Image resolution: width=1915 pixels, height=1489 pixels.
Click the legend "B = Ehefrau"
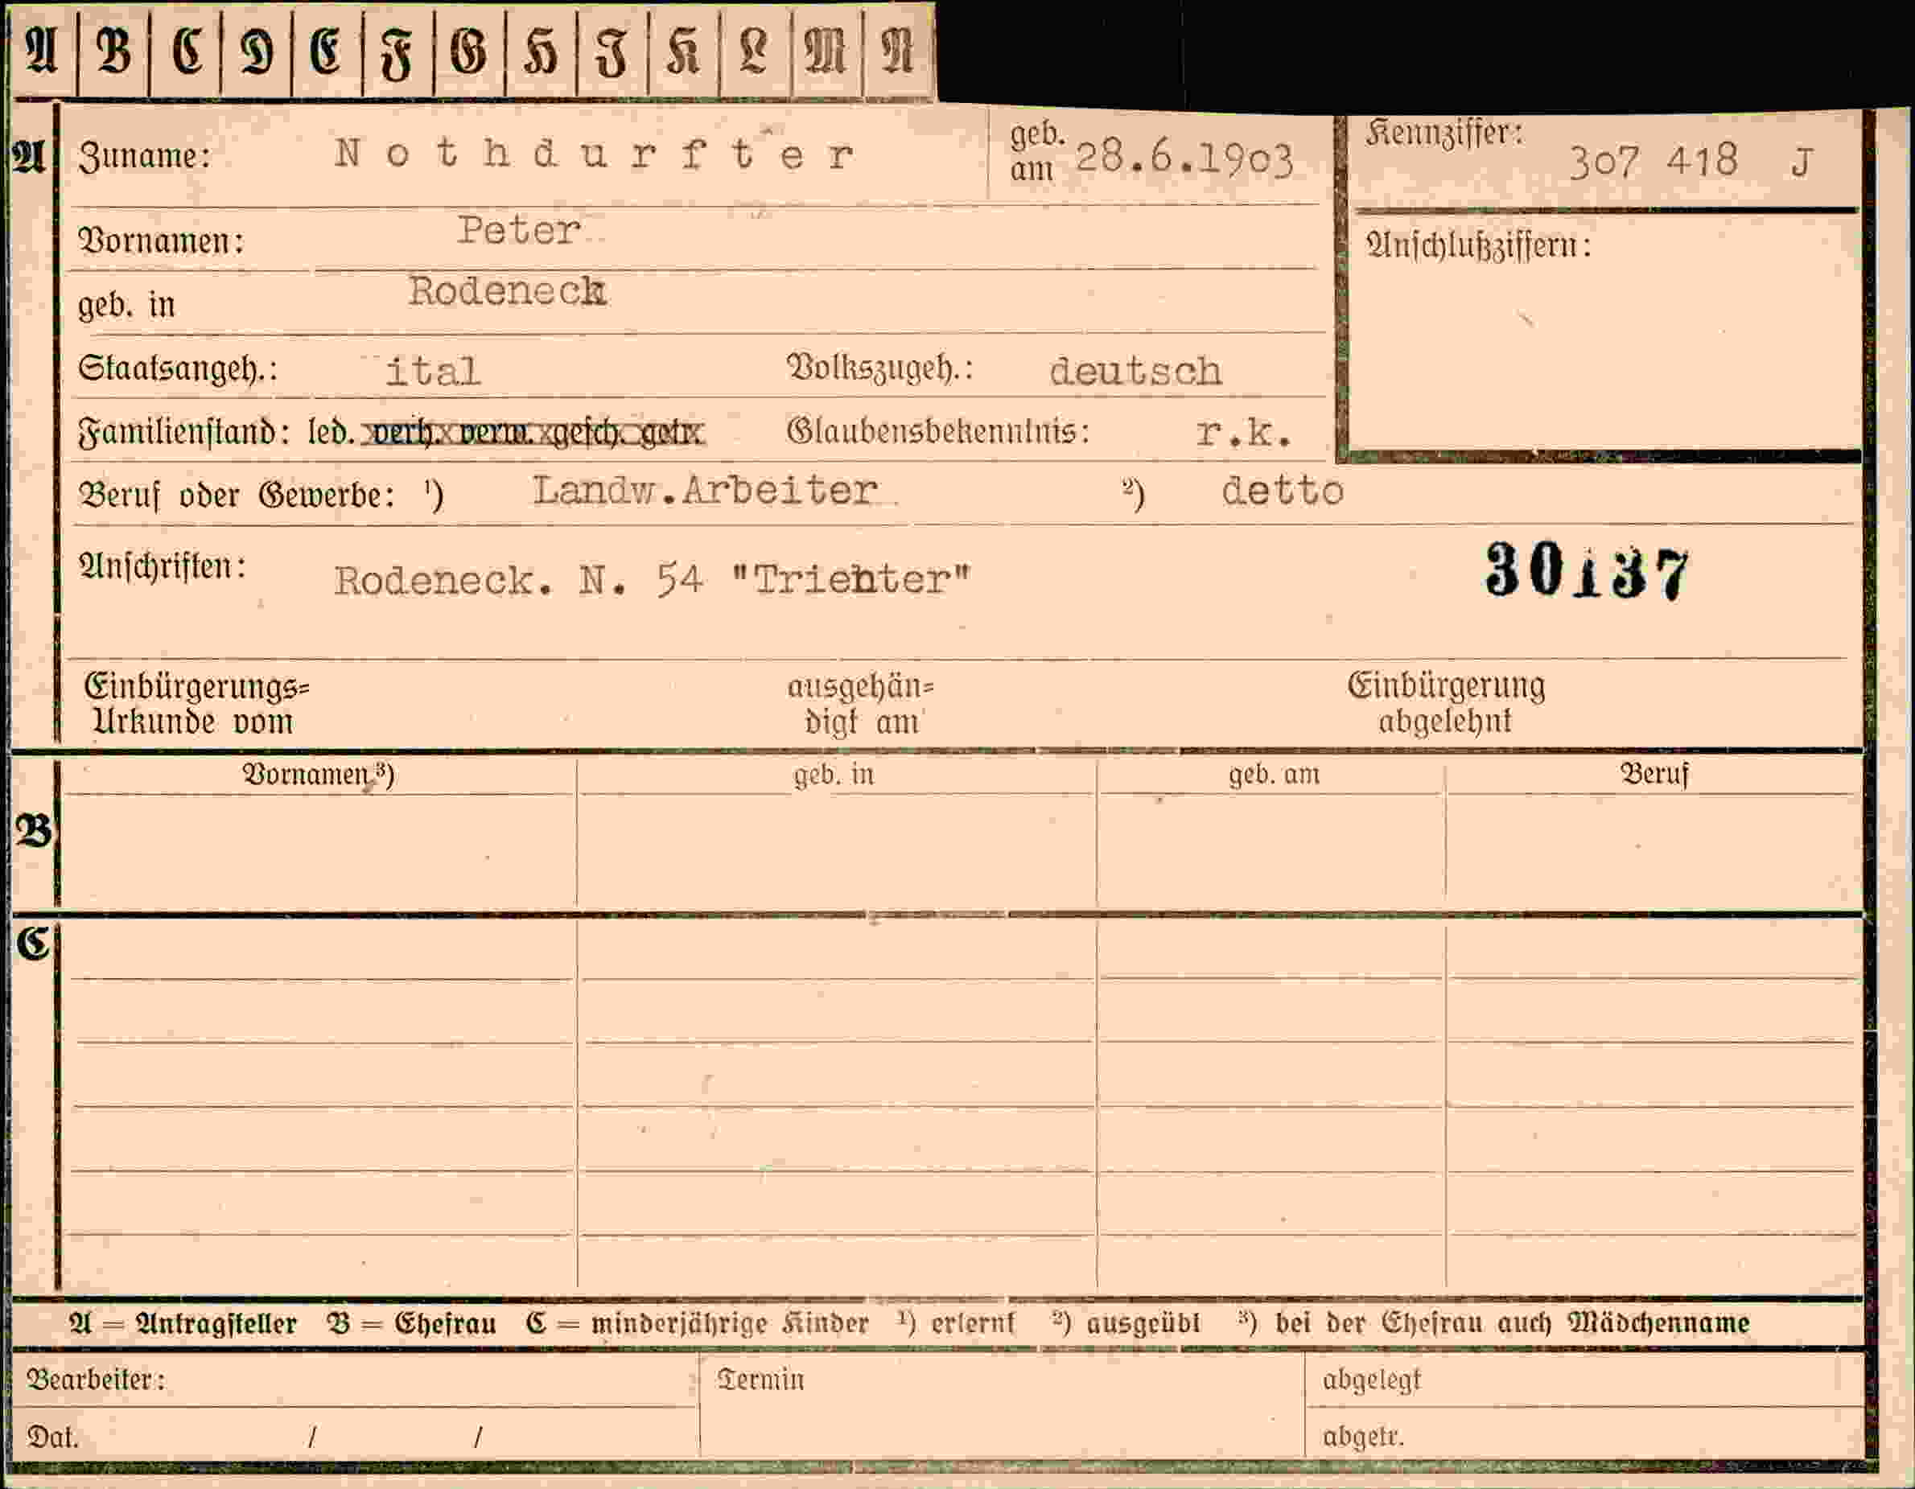[411, 1323]
